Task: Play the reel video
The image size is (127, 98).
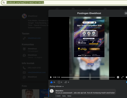Action: [51, 77]
